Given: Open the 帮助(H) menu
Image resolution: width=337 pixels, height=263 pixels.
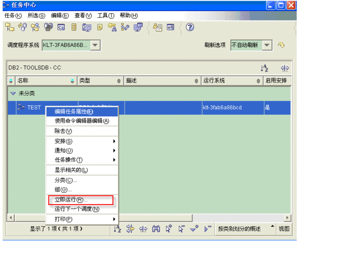Looking at the screenshot, I should (x=129, y=15).
